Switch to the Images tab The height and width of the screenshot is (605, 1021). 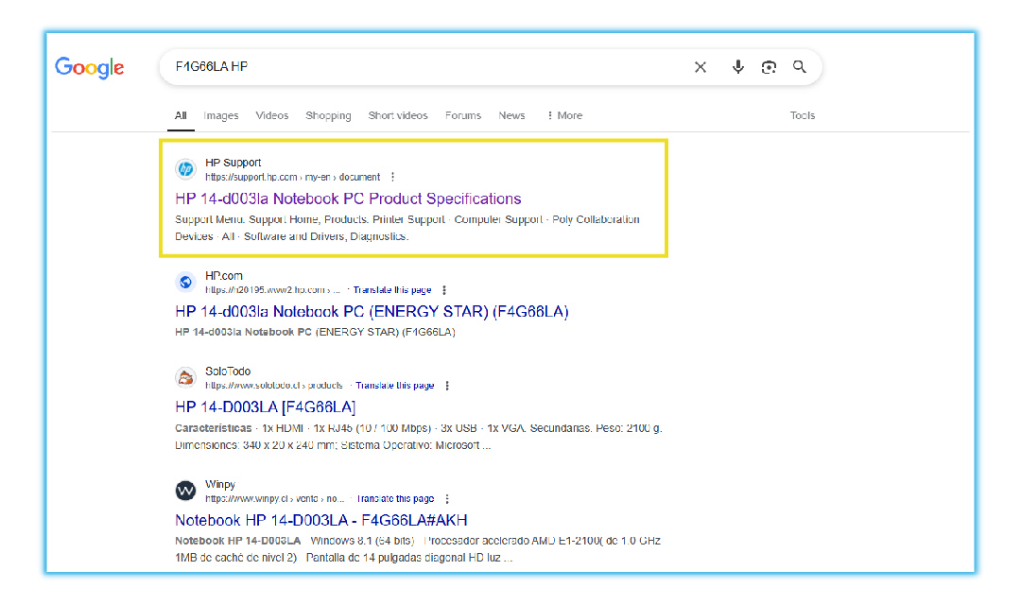point(221,115)
